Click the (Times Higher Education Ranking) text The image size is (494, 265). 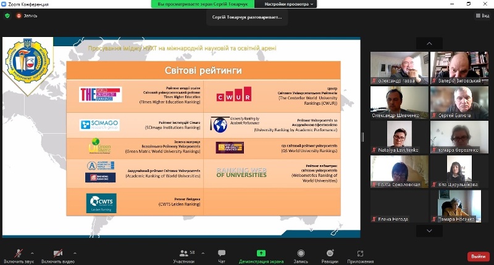(170, 102)
